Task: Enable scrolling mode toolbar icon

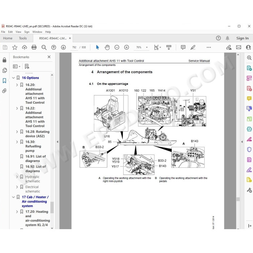Action: tap(169, 47)
